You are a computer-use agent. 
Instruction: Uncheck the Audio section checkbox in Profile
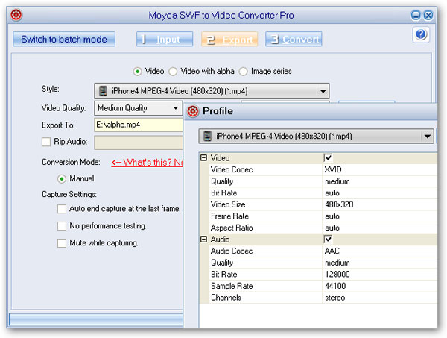point(328,239)
